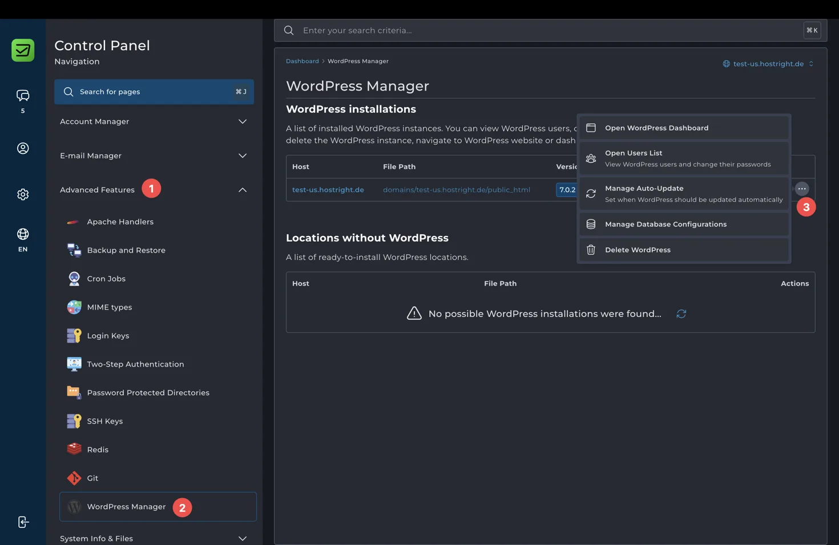Click the Cron Jobs icon
The height and width of the screenshot is (545, 839).
point(74,279)
